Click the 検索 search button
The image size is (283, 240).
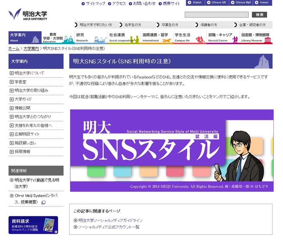point(259,15)
